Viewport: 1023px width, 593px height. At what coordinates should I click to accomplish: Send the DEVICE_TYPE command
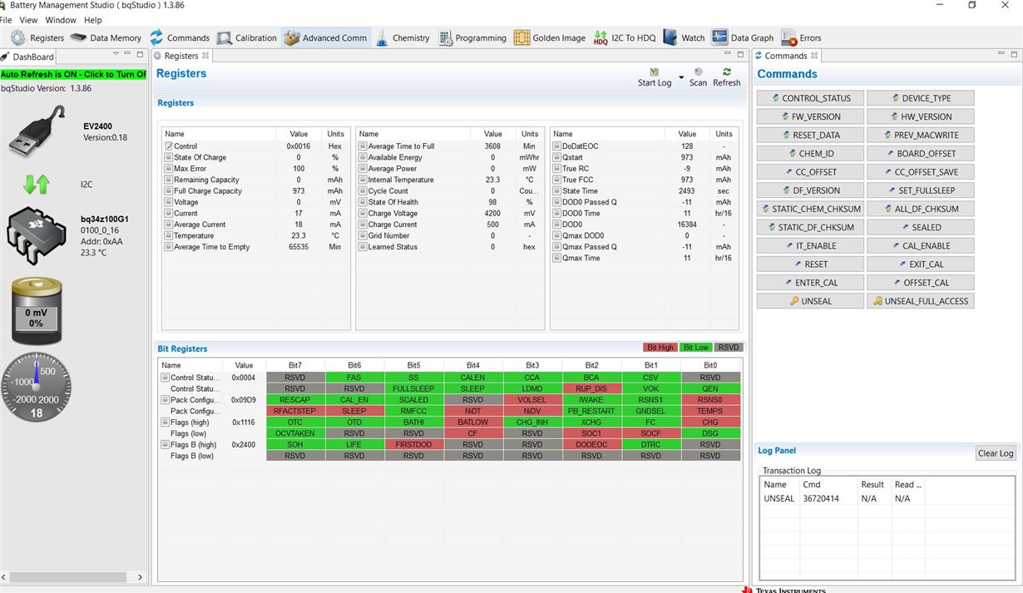pos(920,98)
